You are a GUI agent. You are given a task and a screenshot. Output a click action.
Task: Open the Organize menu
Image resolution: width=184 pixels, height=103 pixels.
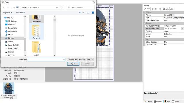[7, 13]
